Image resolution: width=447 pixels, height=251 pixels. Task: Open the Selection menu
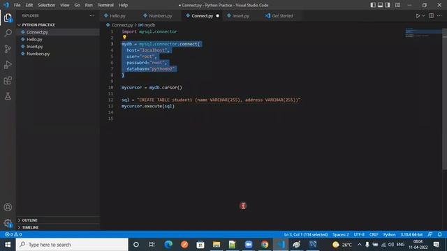(x=47, y=5)
